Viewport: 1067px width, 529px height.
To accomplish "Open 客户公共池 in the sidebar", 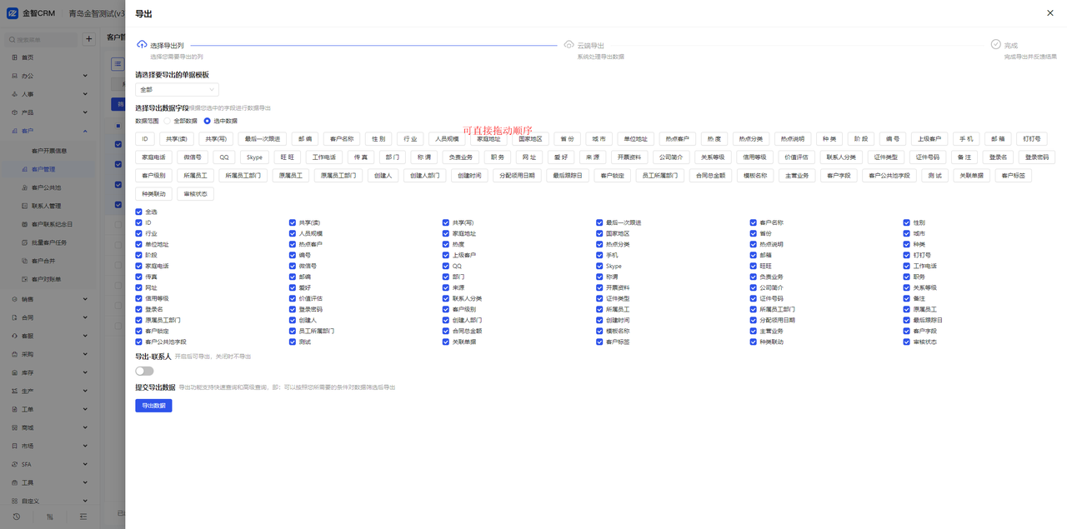I will tap(46, 187).
